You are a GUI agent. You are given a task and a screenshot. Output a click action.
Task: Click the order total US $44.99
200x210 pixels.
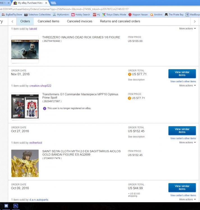pyautogui.click(x=135, y=188)
